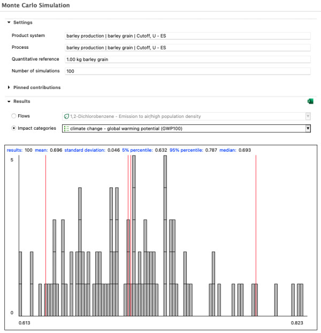The image size is (321, 333).
Task: Click the 0.632 percentile value
Action: pos(161,150)
